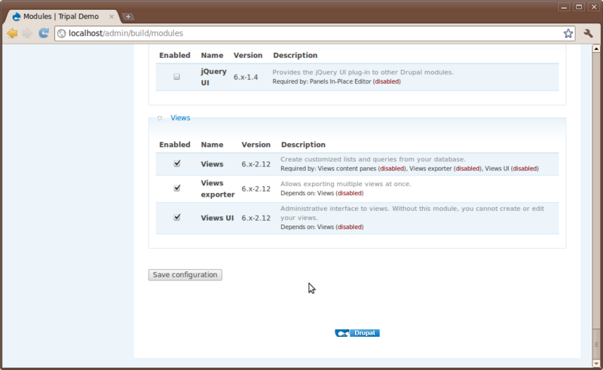Click Description header in Views table
Screen dimensions: 603x370
303,145
